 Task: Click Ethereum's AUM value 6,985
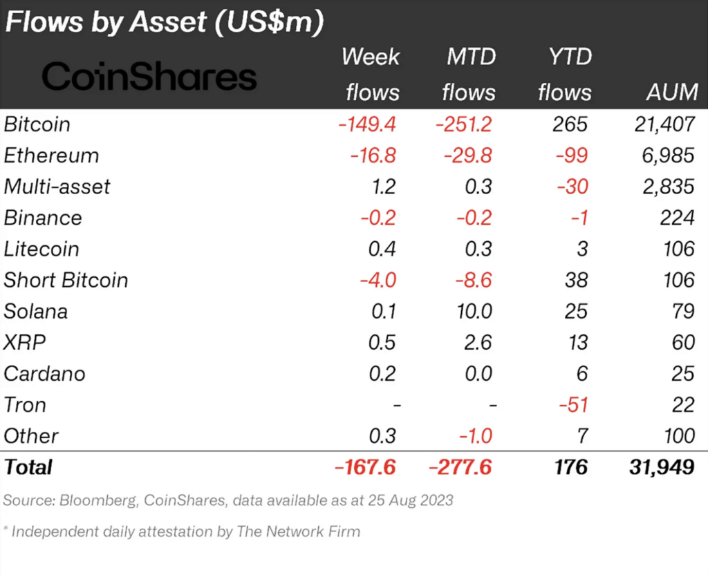[667, 155]
